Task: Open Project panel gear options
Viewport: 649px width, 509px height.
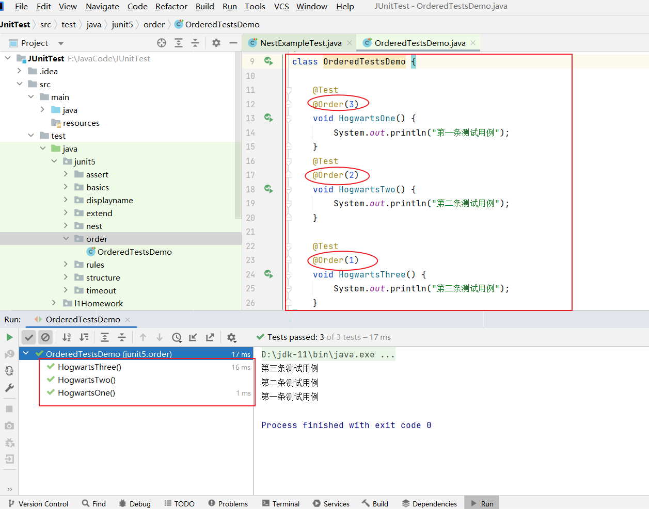Action: [216, 43]
